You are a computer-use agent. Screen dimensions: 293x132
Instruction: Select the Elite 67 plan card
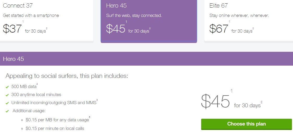tap(248, 21)
